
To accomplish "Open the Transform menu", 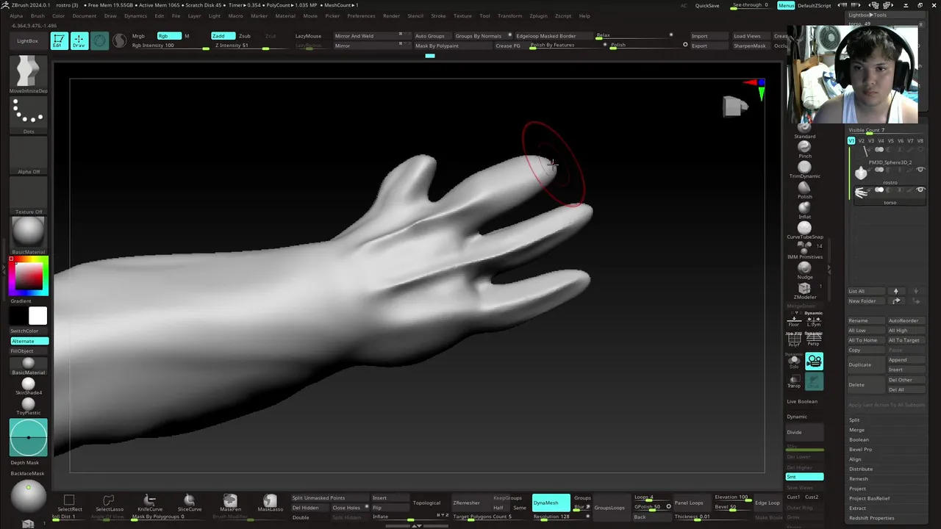I will 509,15.
